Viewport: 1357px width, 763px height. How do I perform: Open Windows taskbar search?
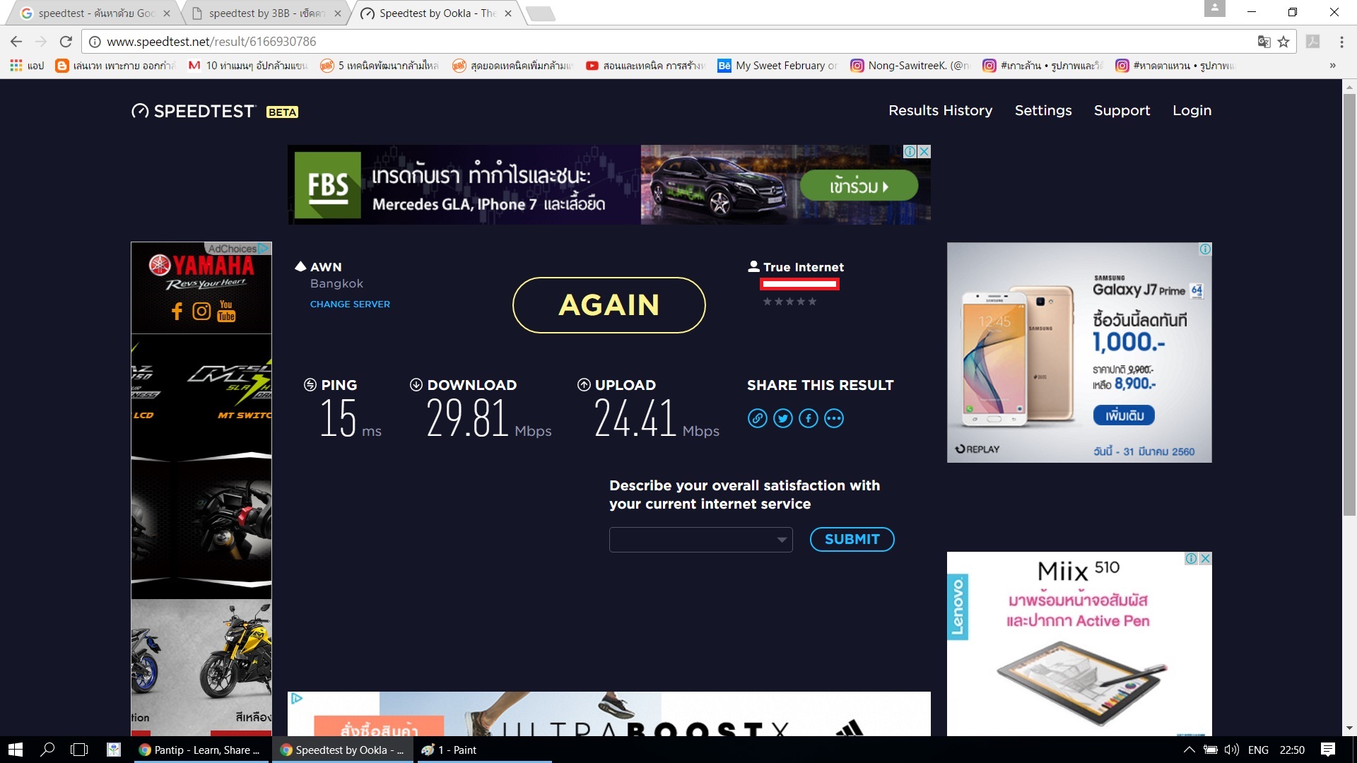coord(47,750)
